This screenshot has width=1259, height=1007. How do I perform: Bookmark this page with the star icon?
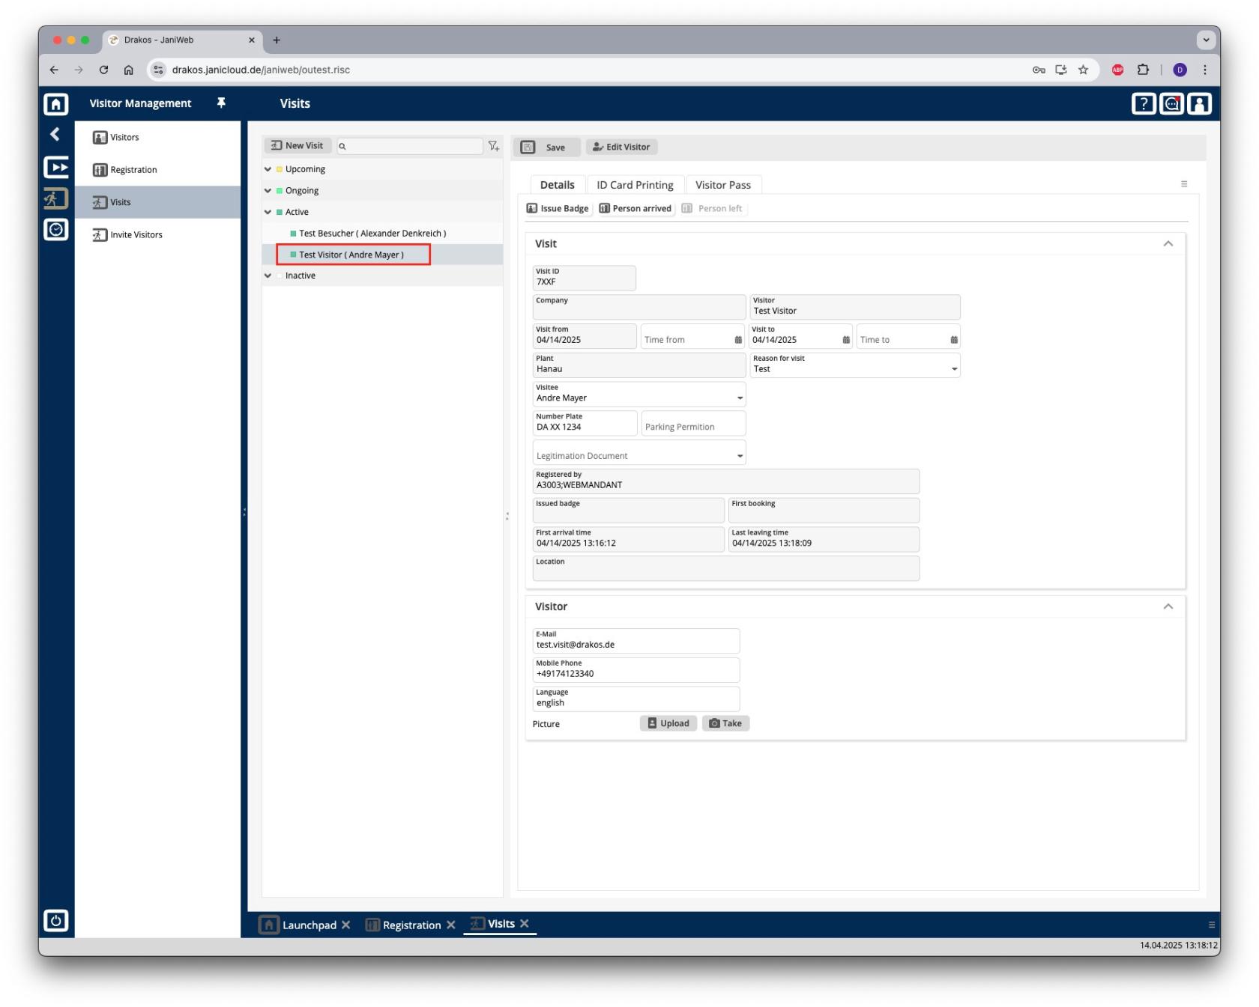click(1083, 70)
